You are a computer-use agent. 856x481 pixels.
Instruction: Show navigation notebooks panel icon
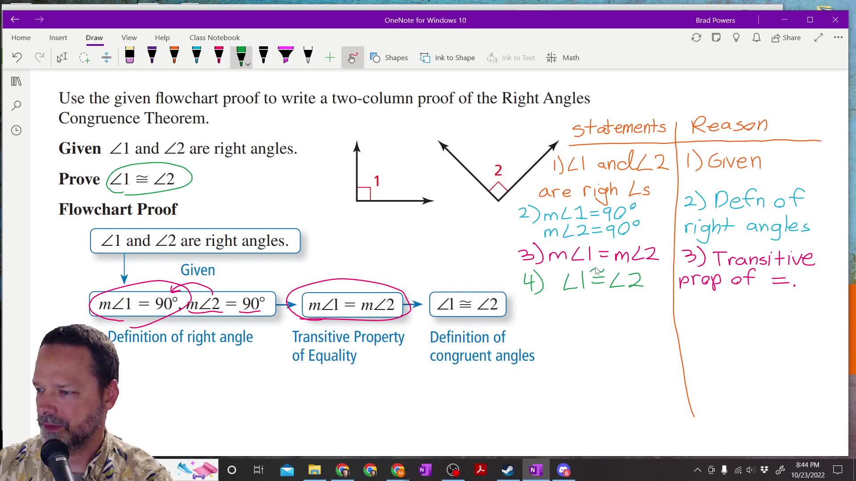(x=16, y=82)
